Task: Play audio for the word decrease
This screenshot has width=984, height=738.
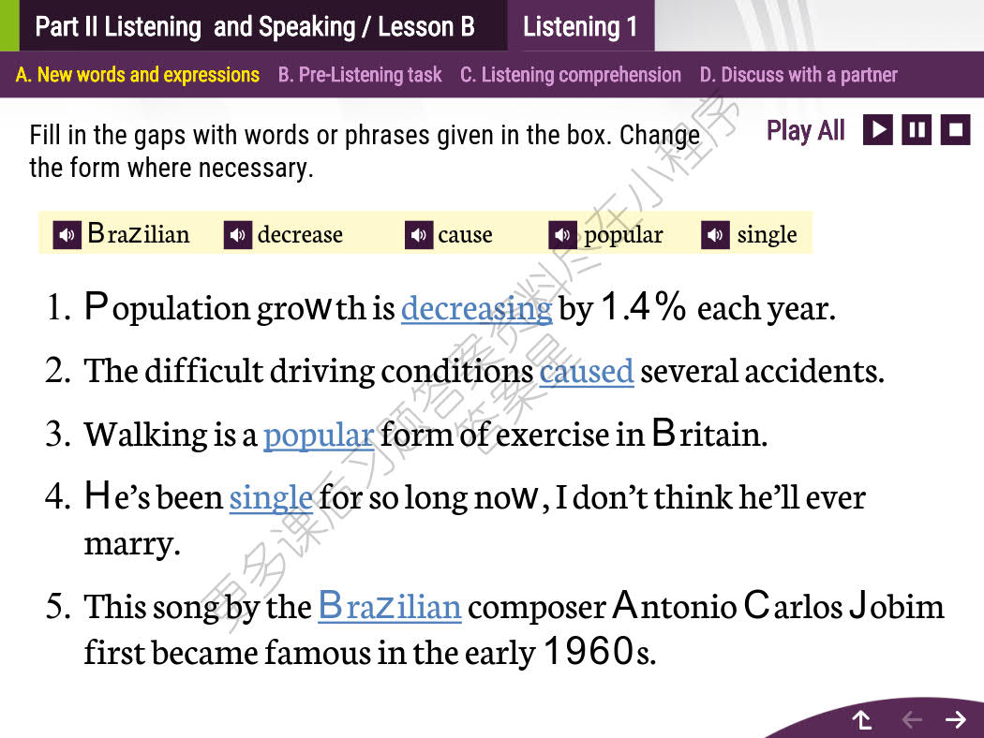Action: coord(238,234)
